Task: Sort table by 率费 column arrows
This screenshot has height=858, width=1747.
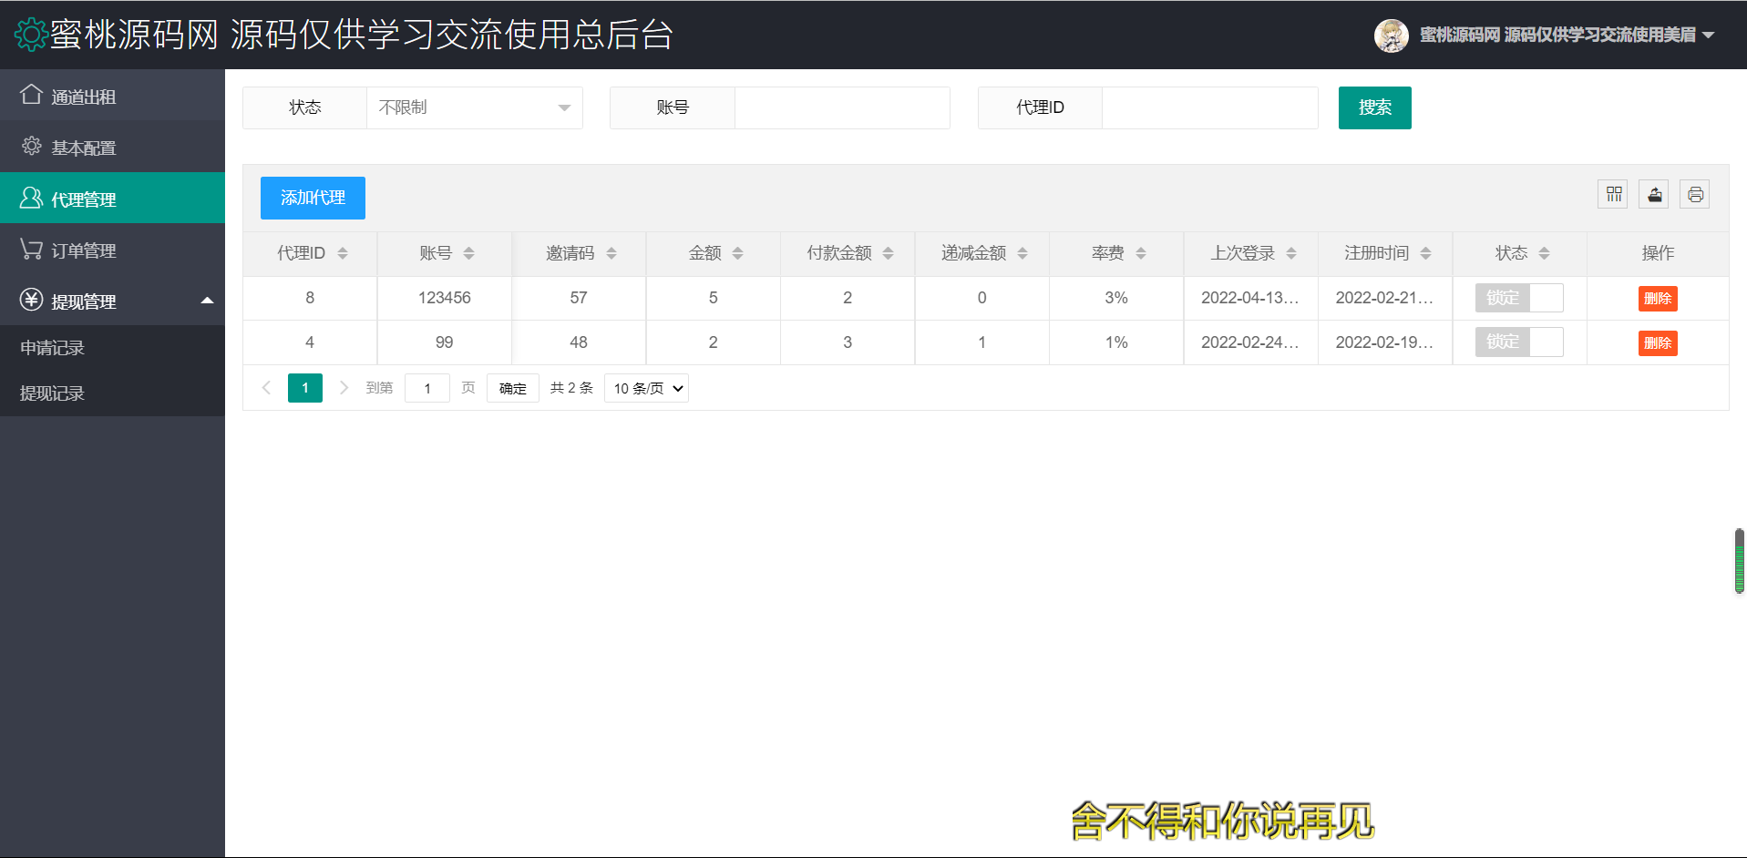Action: pos(1140,253)
